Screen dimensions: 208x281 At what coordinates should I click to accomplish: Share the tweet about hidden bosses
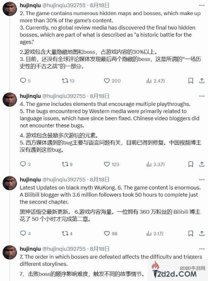[x=202, y=81]
